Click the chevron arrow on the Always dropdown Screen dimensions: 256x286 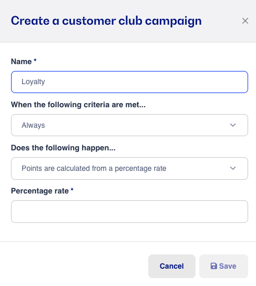pos(233,125)
